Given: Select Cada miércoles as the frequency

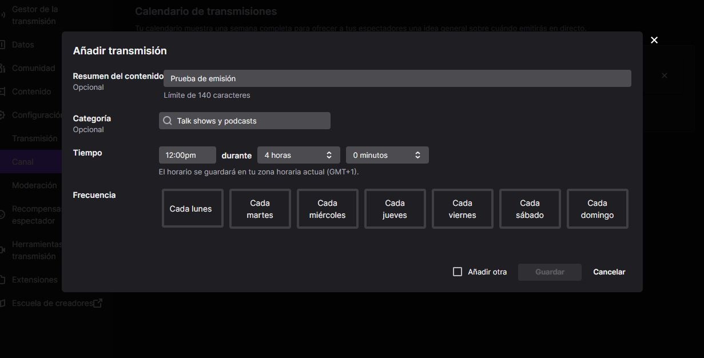Looking at the screenshot, I should 327,209.
